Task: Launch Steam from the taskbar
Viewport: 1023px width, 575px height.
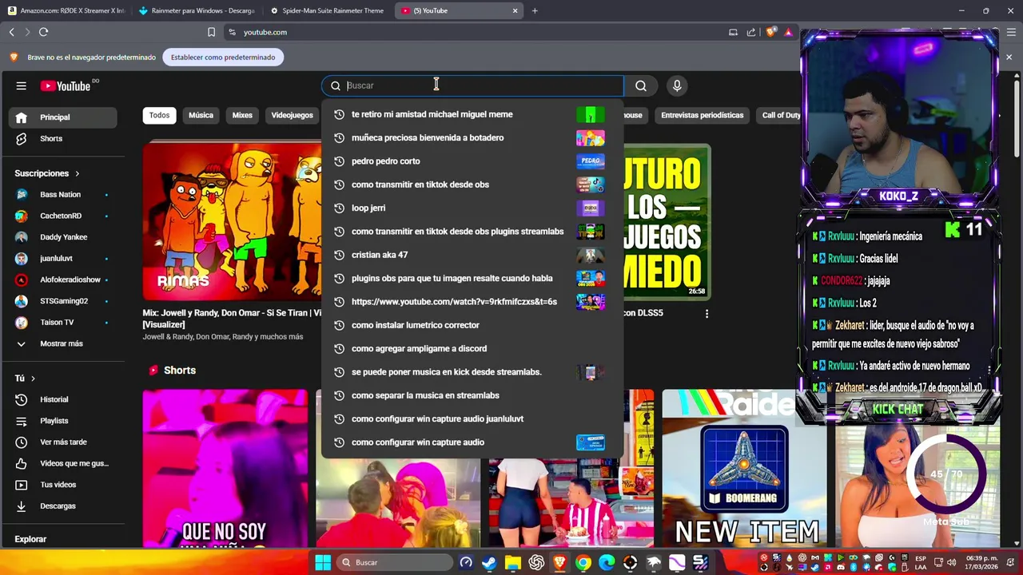Action: coord(489,563)
